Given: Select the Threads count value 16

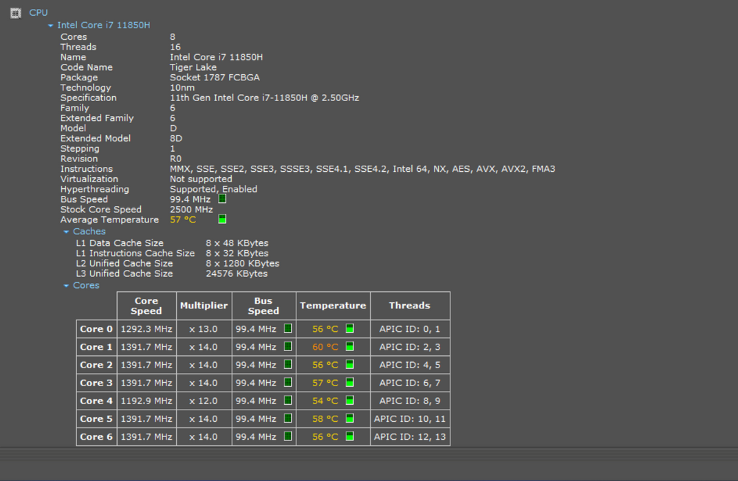Looking at the screenshot, I should pyautogui.click(x=175, y=47).
